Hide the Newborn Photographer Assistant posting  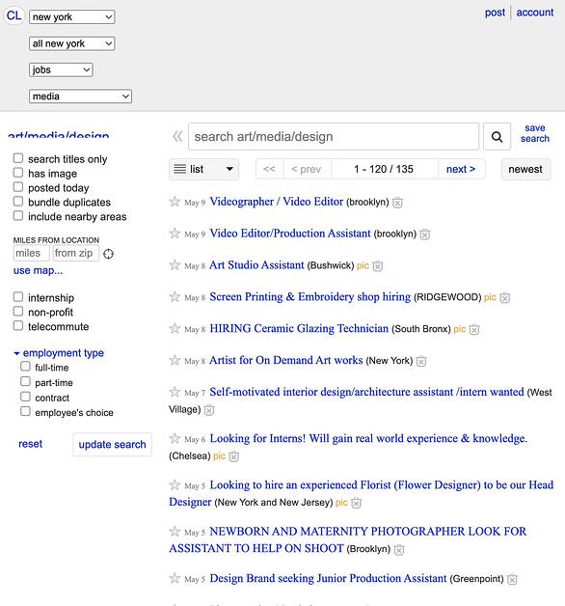pyautogui.click(x=399, y=549)
